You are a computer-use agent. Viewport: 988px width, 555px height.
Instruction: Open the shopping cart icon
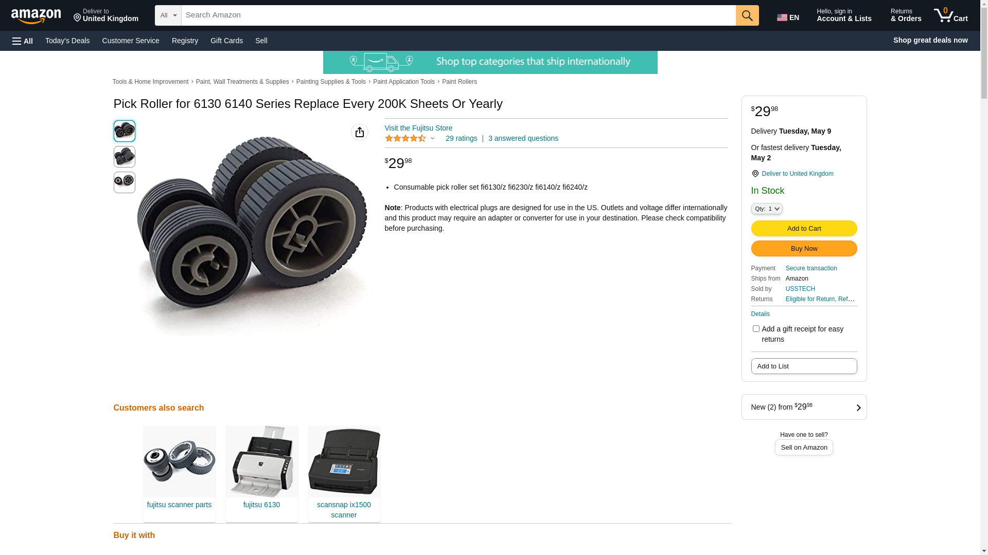950,15
